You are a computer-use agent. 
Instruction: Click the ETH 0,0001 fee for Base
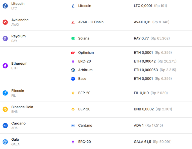point(143,79)
